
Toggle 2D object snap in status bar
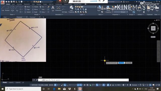(x=81, y=85)
